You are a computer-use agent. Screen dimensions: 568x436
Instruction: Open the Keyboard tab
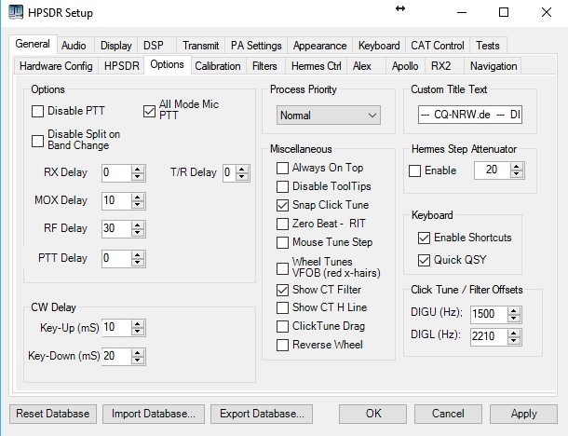click(379, 46)
